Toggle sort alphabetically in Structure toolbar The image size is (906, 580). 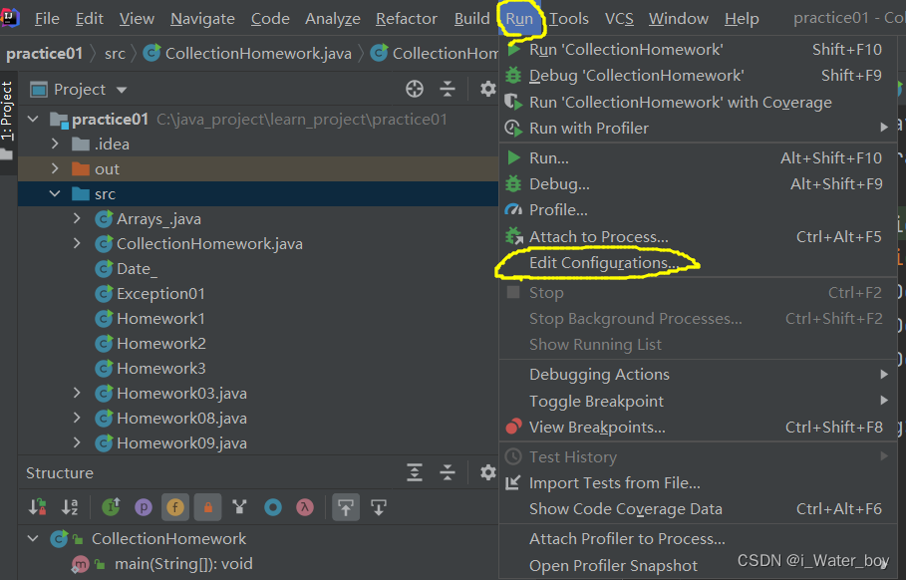pyautogui.click(x=70, y=507)
